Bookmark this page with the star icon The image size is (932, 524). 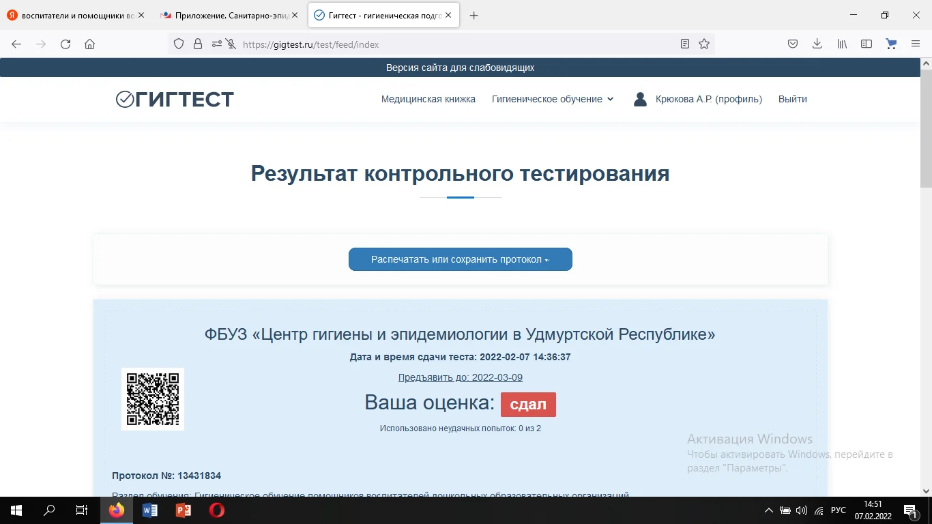[x=703, y=43]
